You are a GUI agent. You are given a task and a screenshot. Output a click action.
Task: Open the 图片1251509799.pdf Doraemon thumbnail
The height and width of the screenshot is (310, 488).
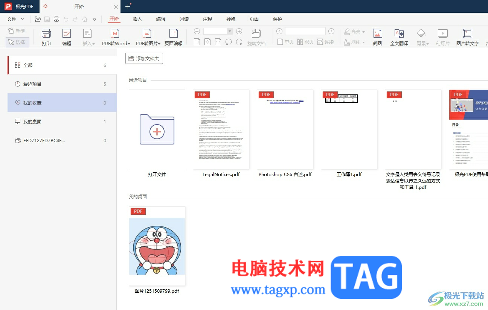point(157,246)
